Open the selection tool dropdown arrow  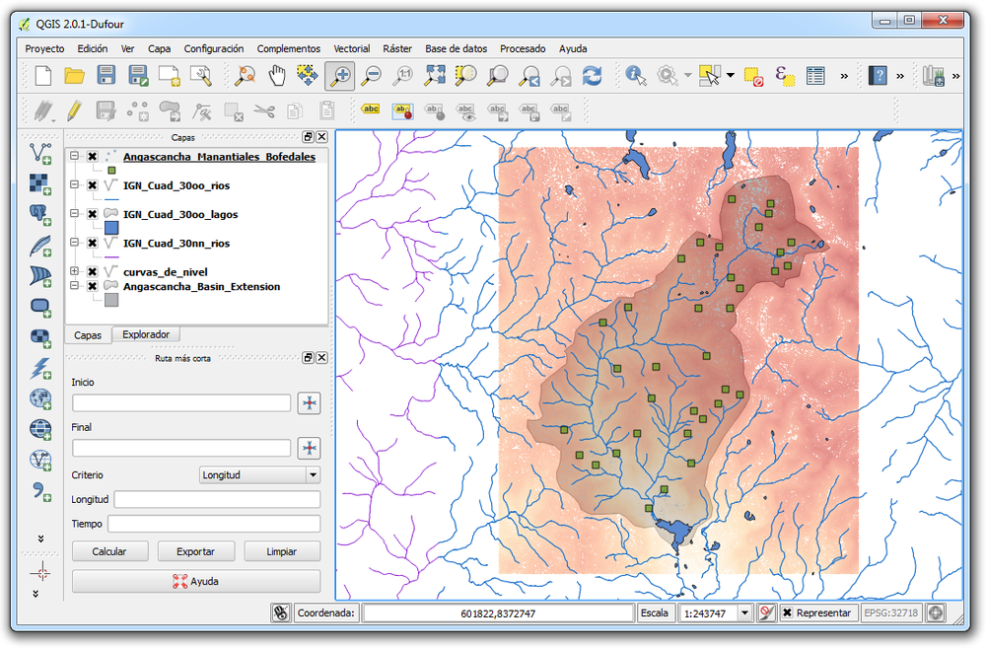730,76
